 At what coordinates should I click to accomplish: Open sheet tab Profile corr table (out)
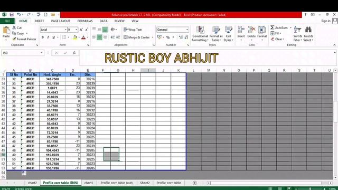tap(117, 183)
